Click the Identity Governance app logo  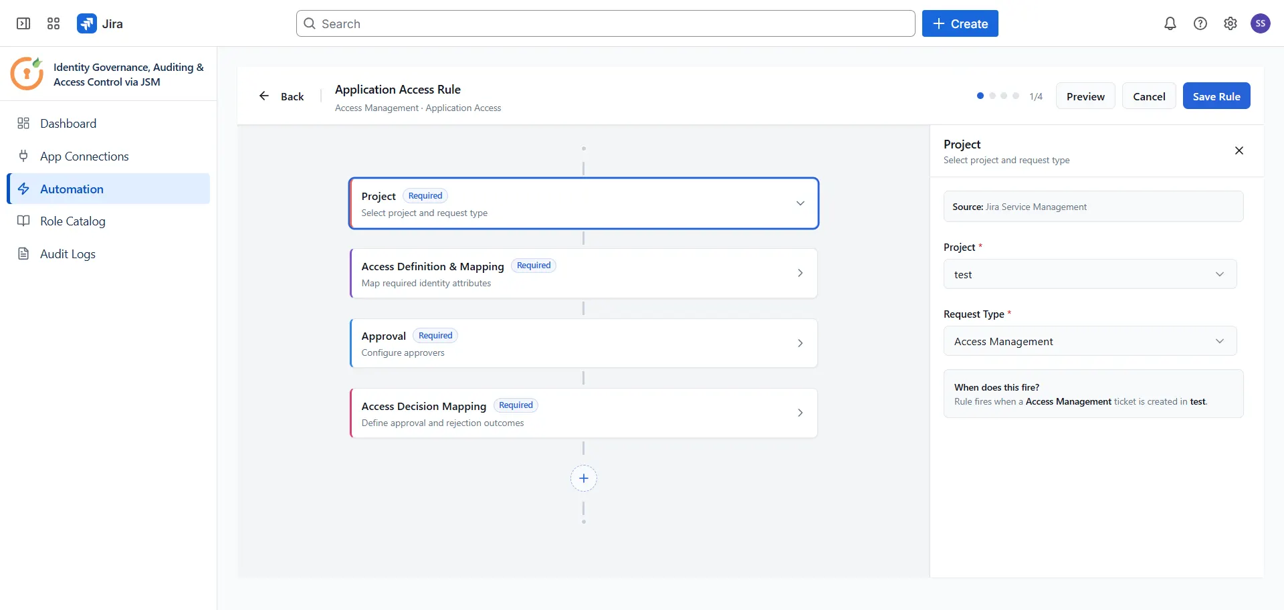[x=27, y=74]
